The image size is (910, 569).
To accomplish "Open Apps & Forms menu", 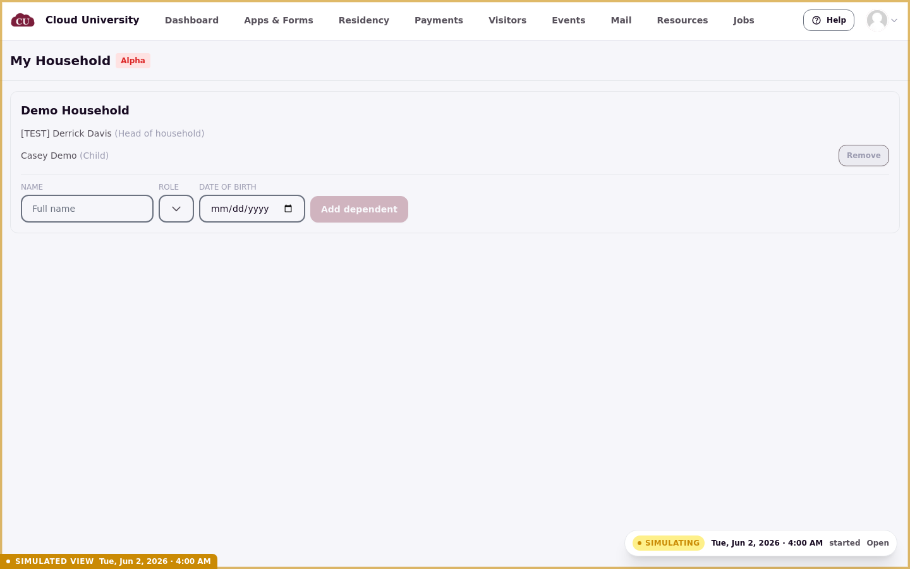I will point(279,20).
